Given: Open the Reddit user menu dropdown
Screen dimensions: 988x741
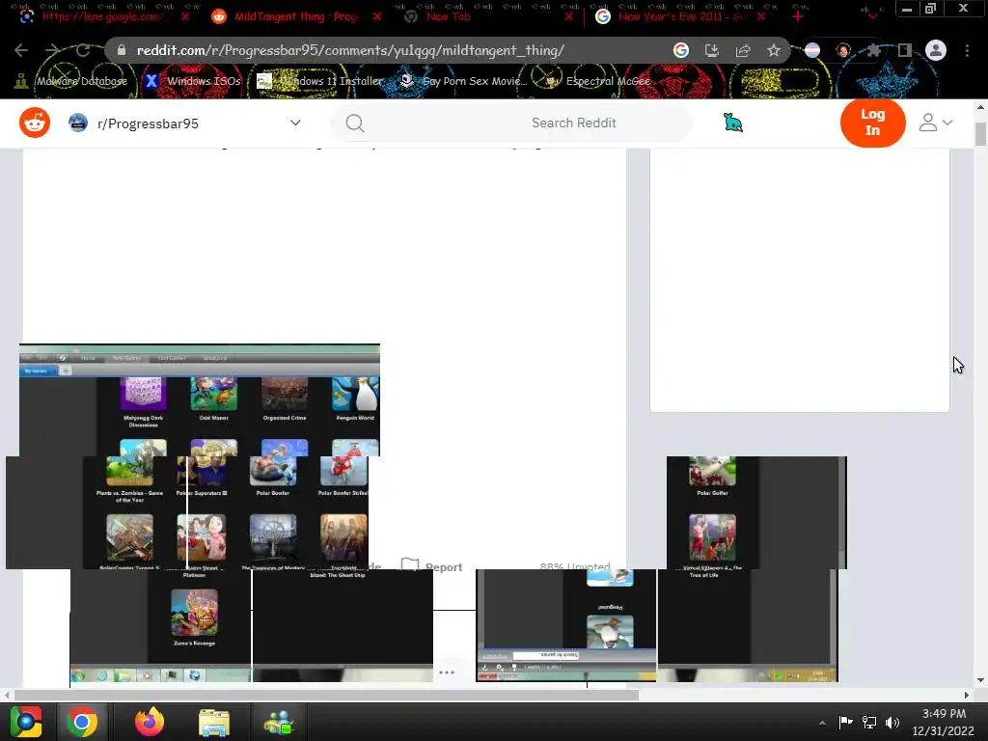Looking at the screenshot, I should point(935,123).
